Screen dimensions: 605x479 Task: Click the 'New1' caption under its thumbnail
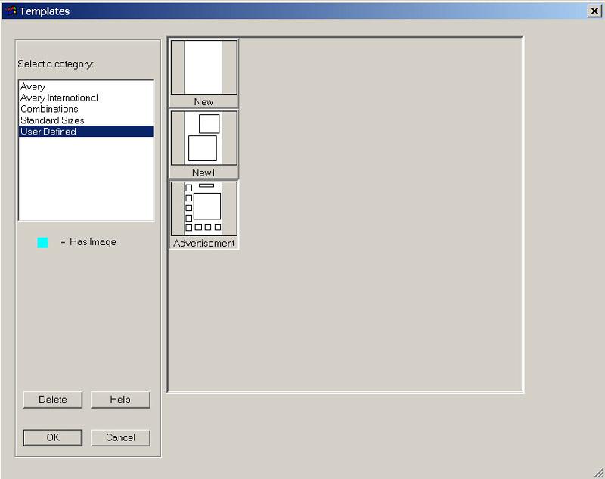(203, 173)
